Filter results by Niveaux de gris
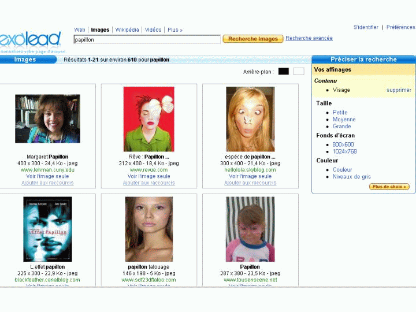 pyautogui.click(x=351, y=177)
